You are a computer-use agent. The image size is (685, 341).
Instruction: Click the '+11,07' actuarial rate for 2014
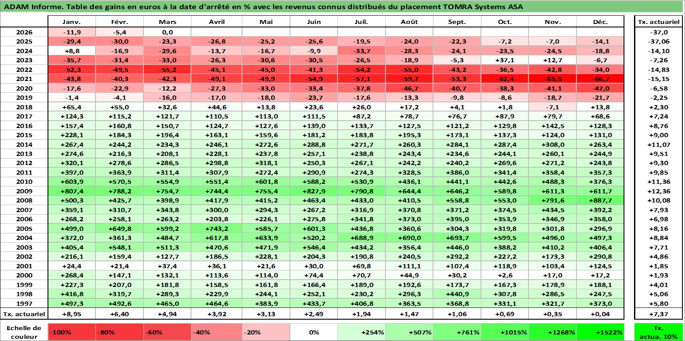tap(658, 145)
